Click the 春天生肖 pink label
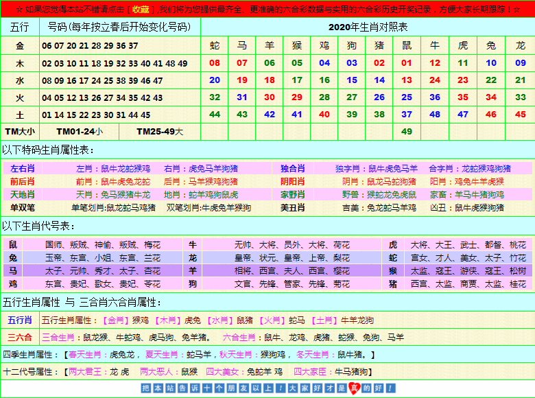The width and height of the screenshot is (535, 398). [85, 355]
